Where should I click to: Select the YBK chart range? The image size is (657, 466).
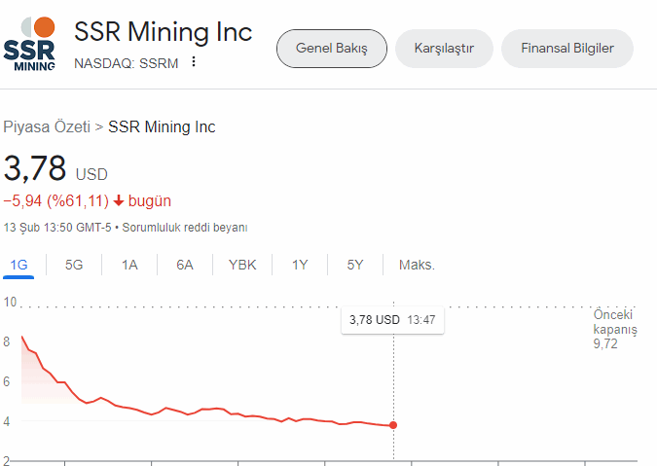click(x=242, y=265)
